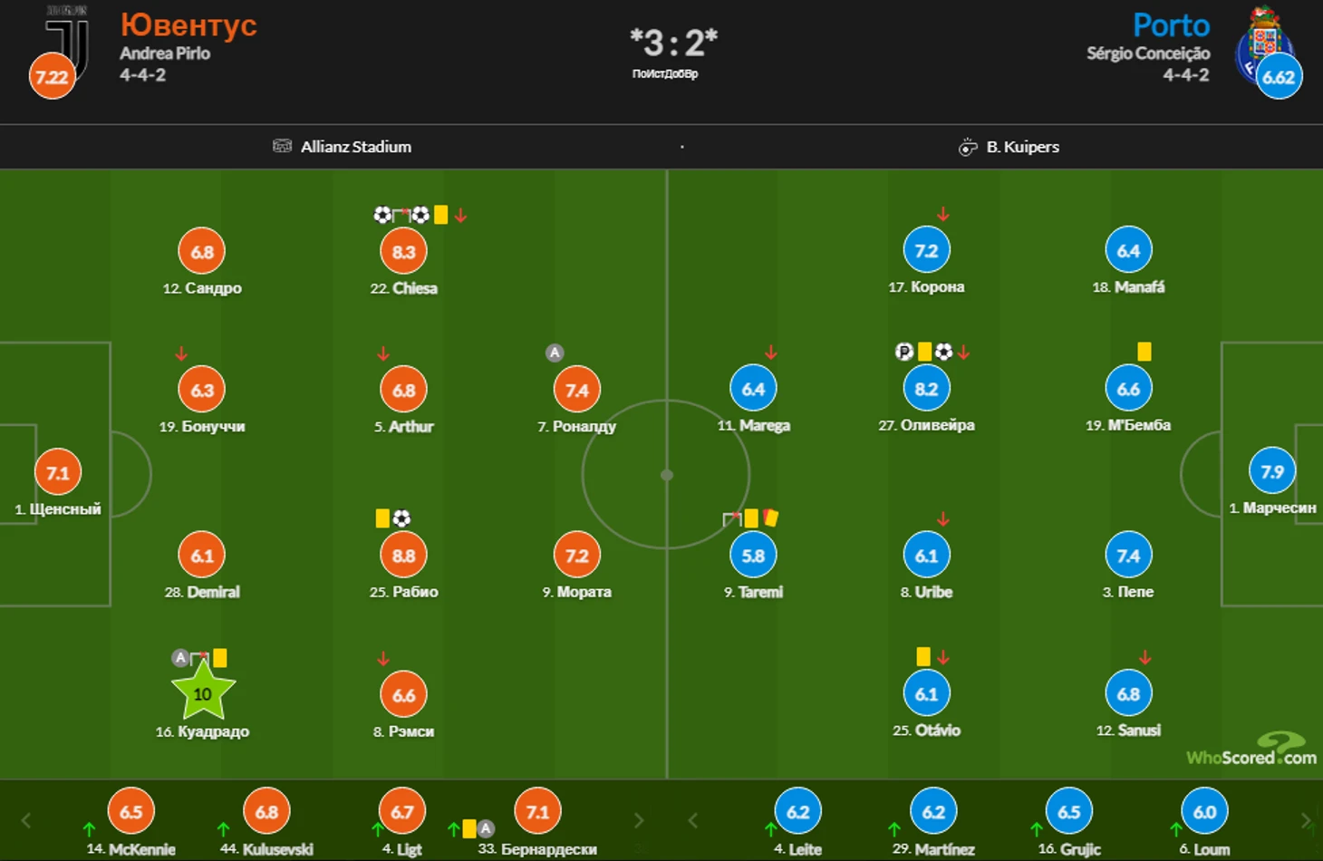Screen dimensions: 1323x861
Task: Select Marchesin's 7.9 goalkeeper rating
Action: pyautogui.click(x=1272, y=471)
